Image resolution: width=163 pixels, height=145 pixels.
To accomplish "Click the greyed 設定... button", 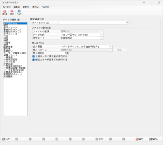I will (x=120, y=50).
